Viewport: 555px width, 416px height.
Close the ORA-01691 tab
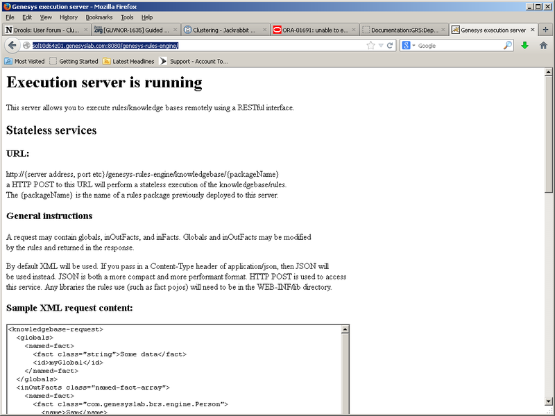click(x=354, y=30)
